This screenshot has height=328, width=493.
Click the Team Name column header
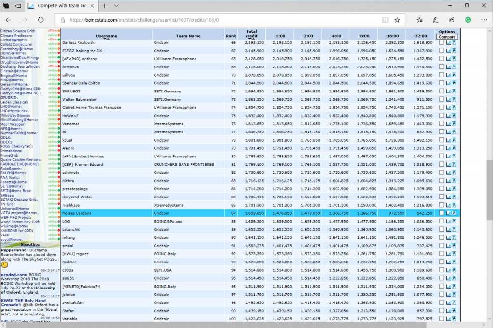[188, 36]
